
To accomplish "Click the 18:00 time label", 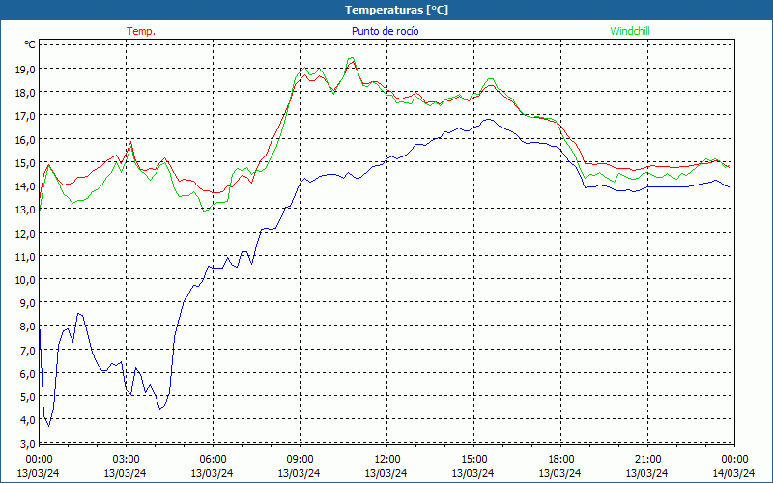I will click(560, 459).
